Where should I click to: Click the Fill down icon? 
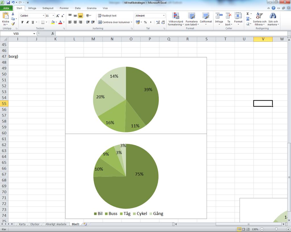tap(248, 19)
